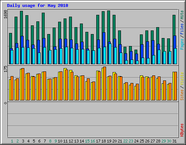Click the orange Sites bar for day 3
Viewport: 186px width, 145px height.
[23, 84]
